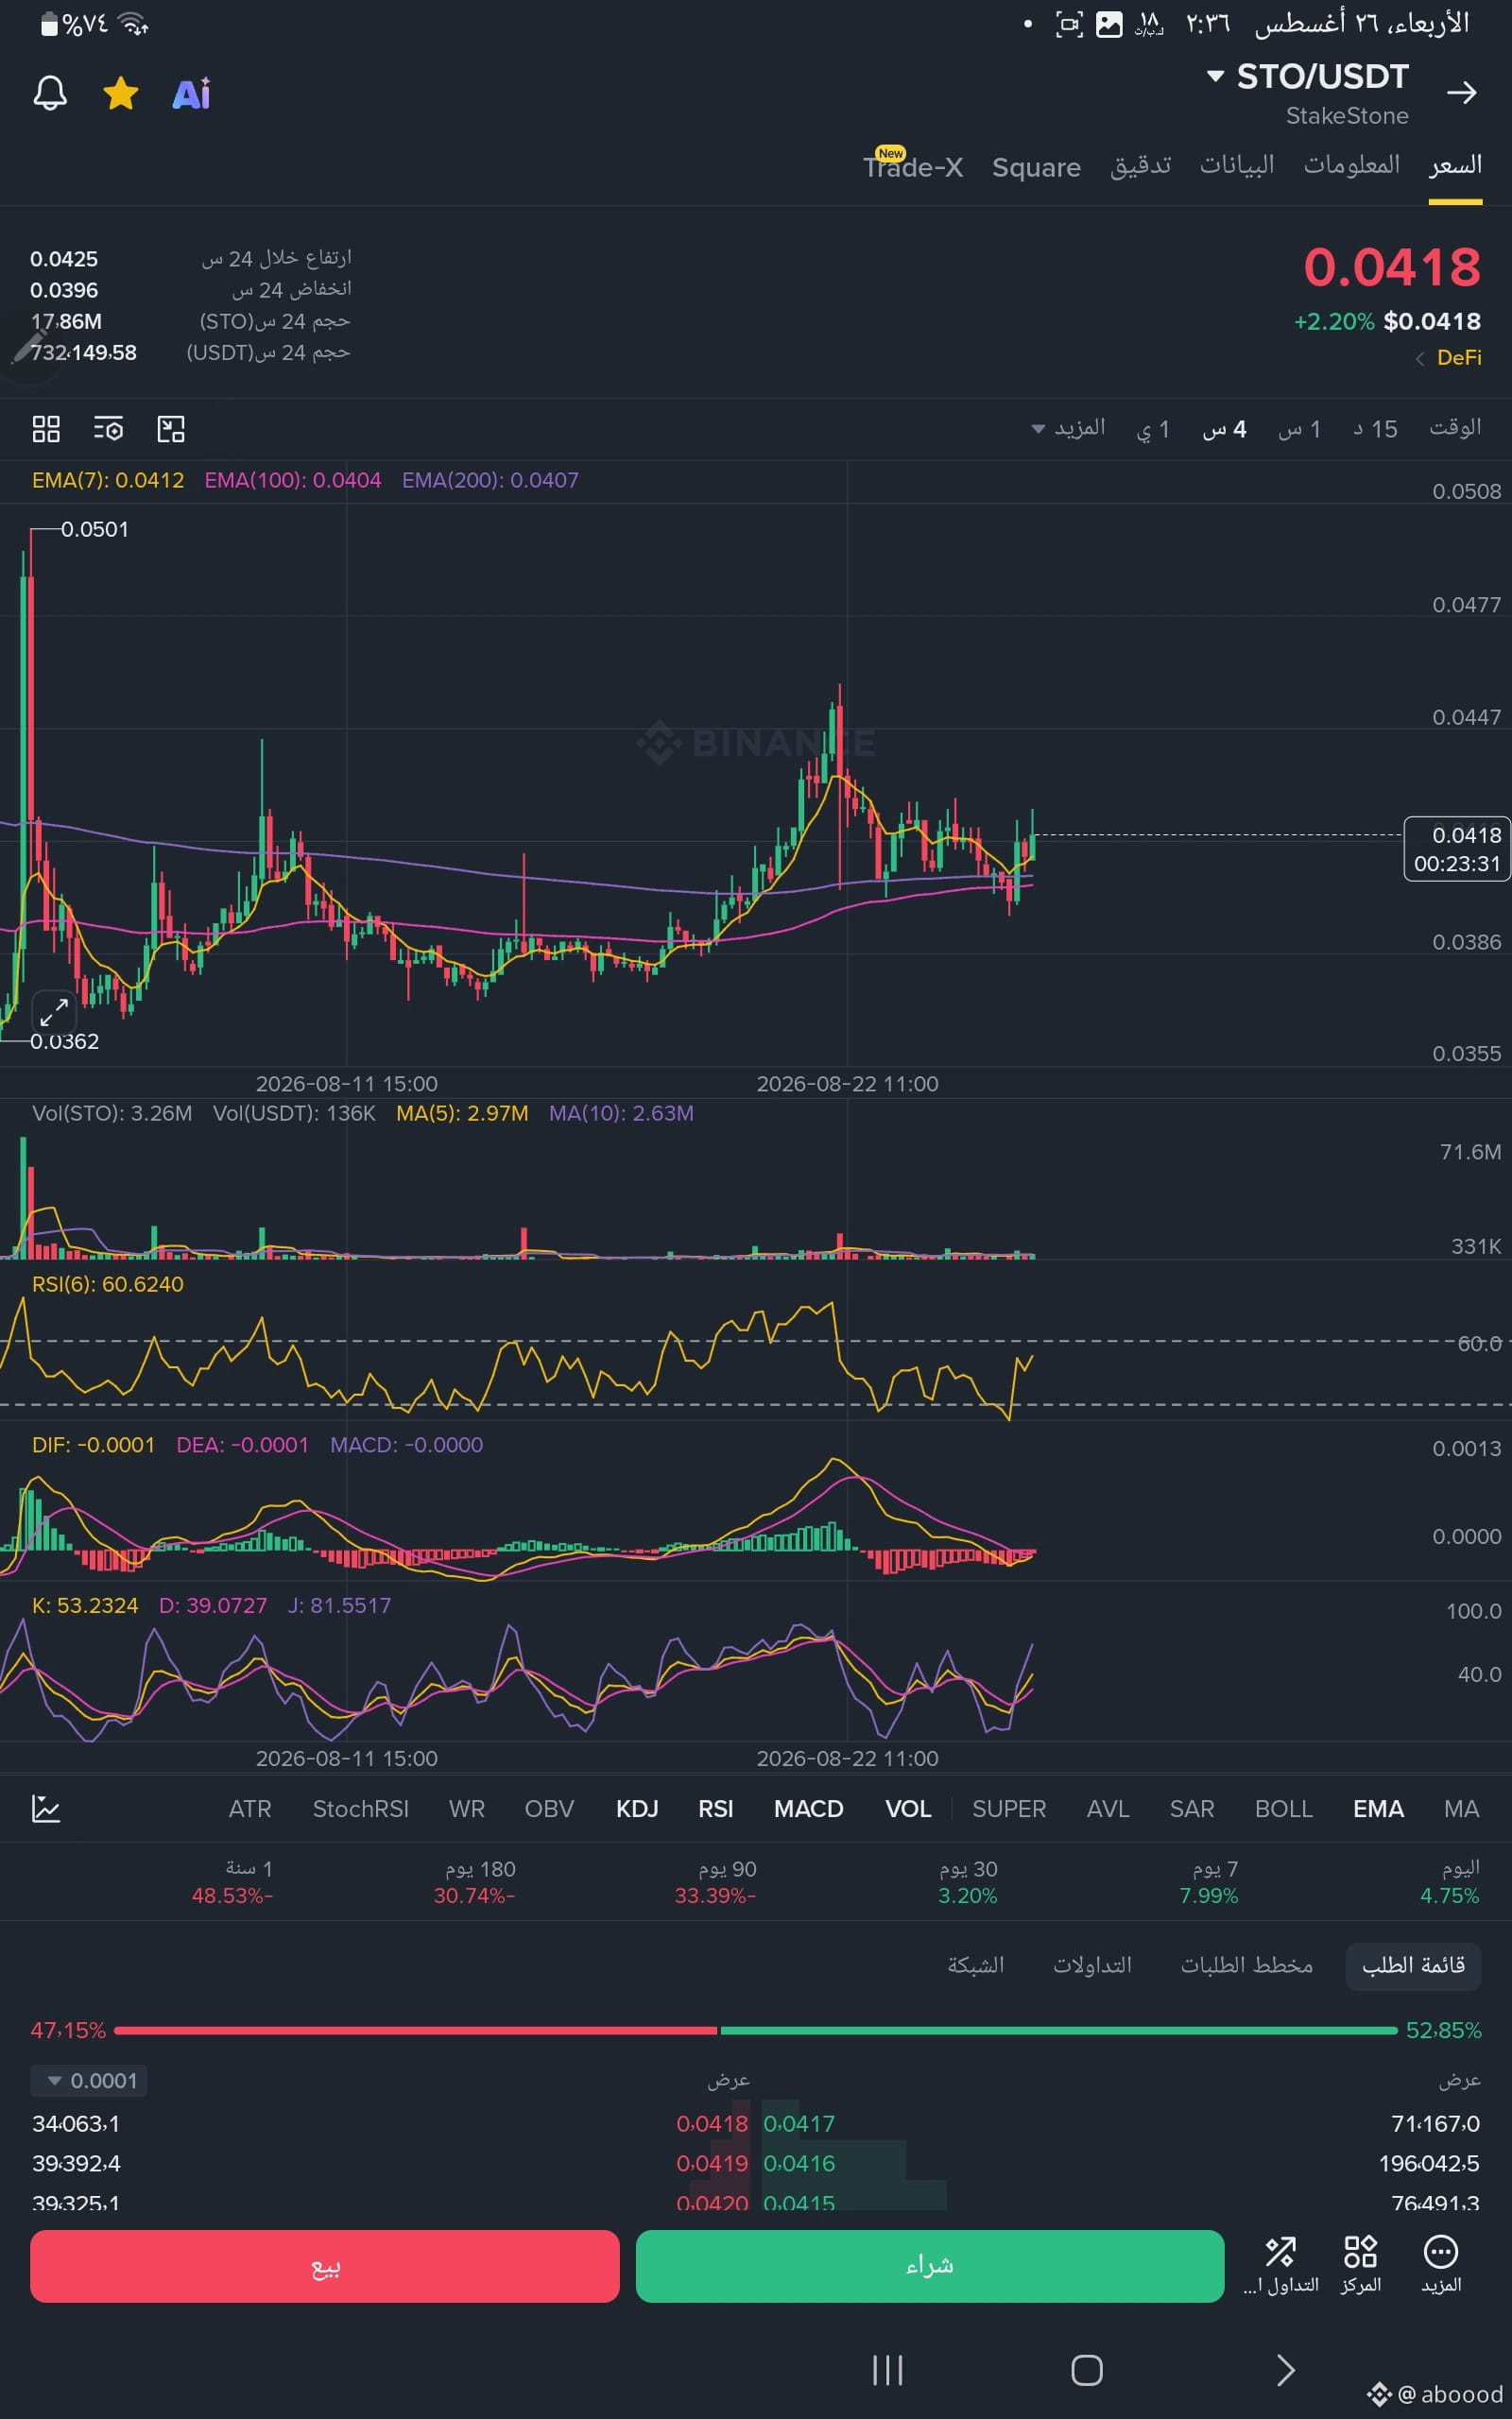Open the المركز hub icon
The width and height of the screenshot is (1512, 2419).
1361,2266
